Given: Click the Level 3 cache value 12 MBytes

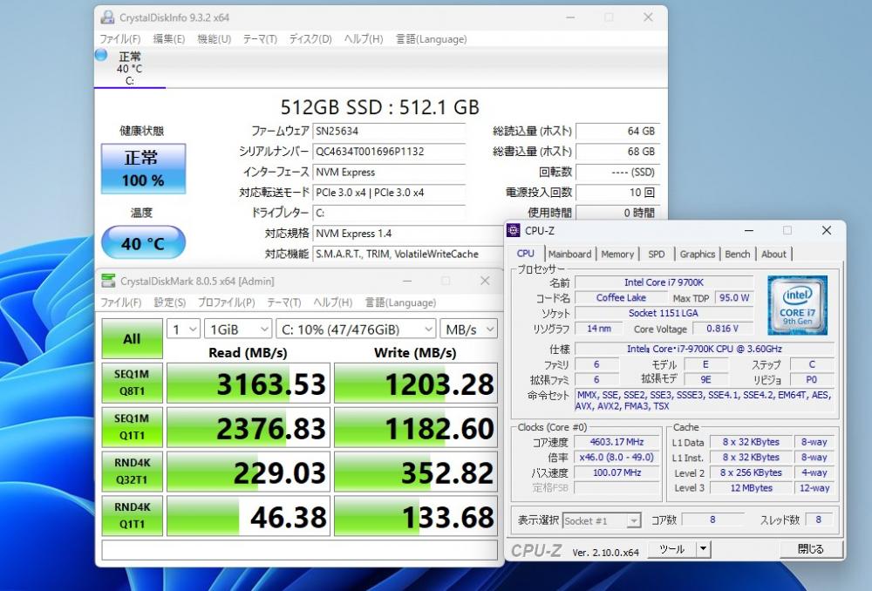Looking at the screenshot, I should (x=752, y=487).
